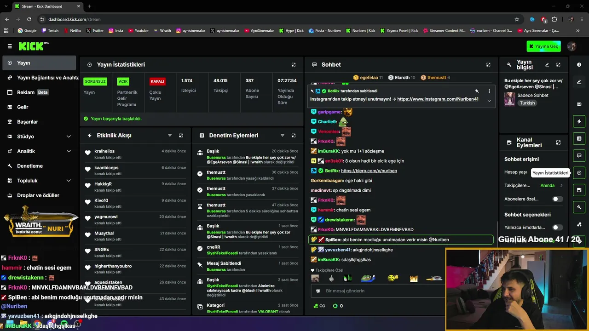Viewport: 589px width, 331px height.
Task: Show more bookmarks with the overflow chevron
Action: point(578,31)
